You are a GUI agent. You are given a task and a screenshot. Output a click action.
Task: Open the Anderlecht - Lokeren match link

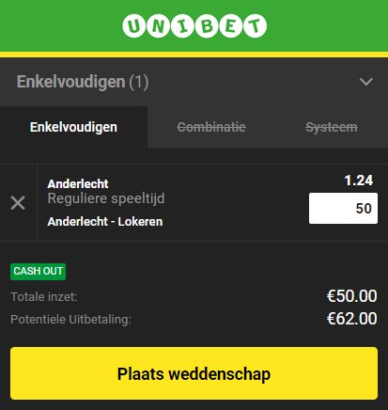pos(105,222)
